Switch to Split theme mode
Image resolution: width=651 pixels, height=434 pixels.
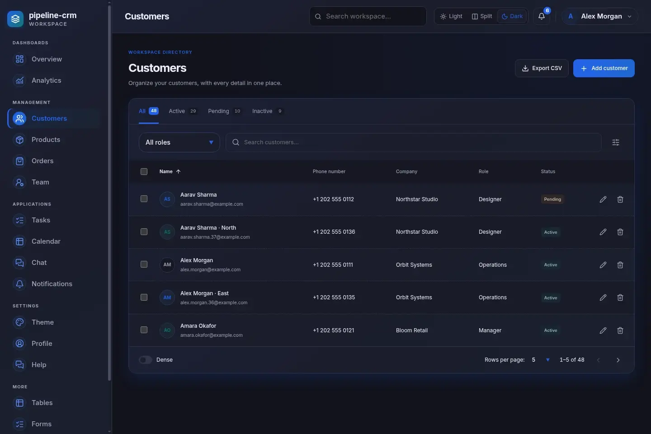pyautogui.click(x=482, y=16)
